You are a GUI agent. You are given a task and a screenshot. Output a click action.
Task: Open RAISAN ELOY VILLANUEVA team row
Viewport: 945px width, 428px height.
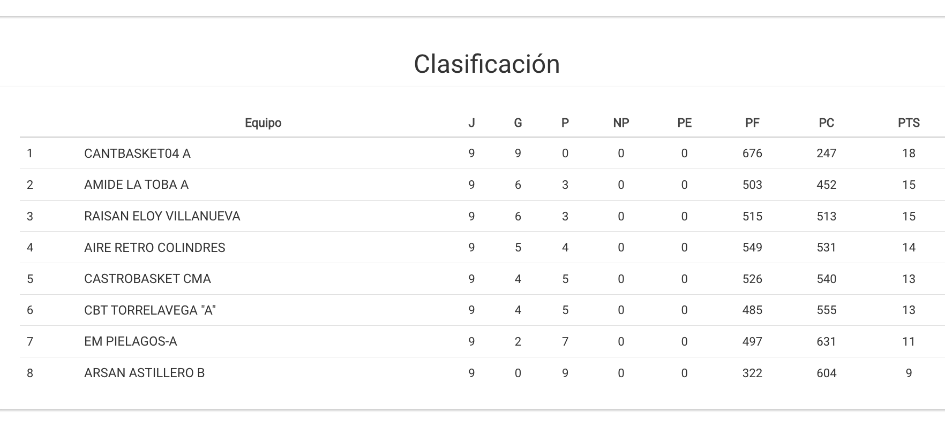point(162,216)
